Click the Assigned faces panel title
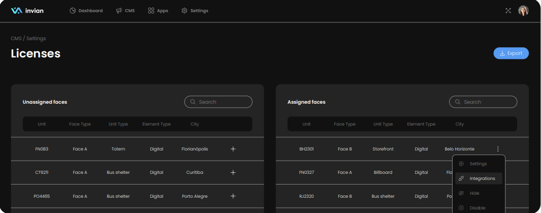 pyautogui.click(x=306, y=102)
